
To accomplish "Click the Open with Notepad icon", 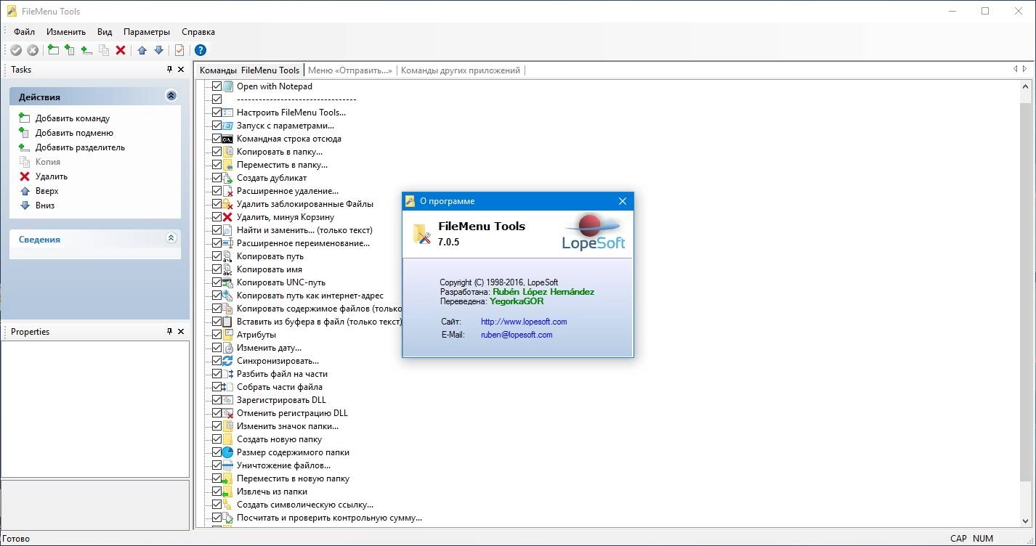I will click(228, 86).
